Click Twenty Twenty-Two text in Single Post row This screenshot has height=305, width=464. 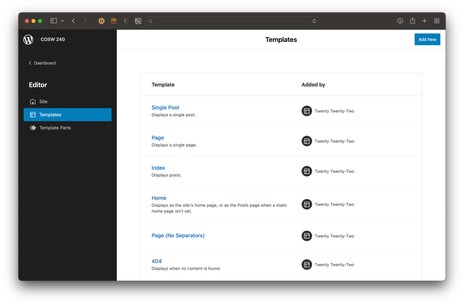(x=334, y=111)
